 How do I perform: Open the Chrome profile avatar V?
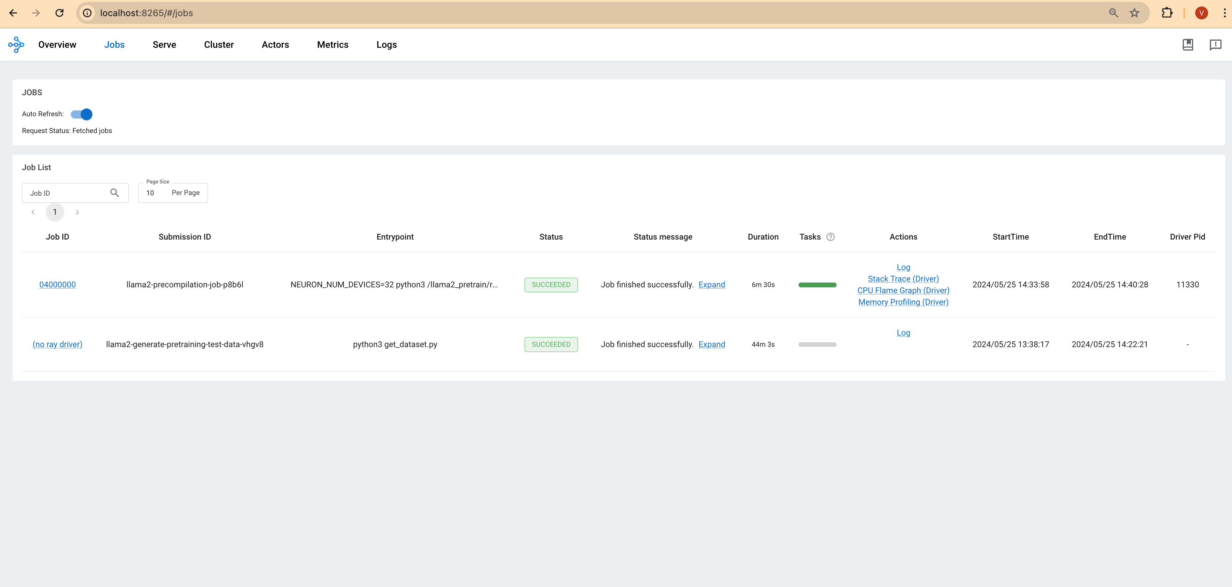[x=1201, y=13]
